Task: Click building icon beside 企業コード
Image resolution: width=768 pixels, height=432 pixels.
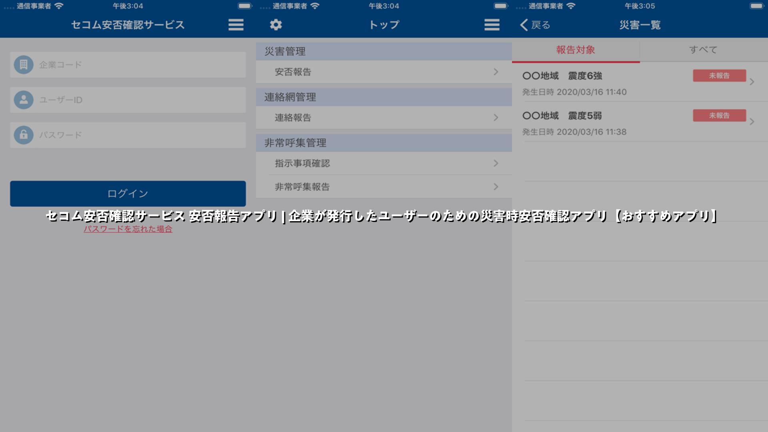Action: [x=24, y=64]
